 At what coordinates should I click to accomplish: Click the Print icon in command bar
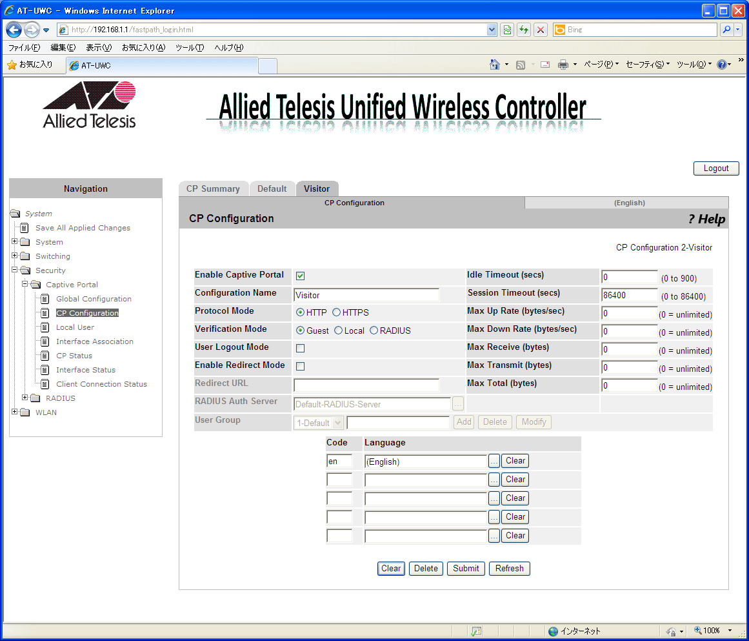click(563, 65)
